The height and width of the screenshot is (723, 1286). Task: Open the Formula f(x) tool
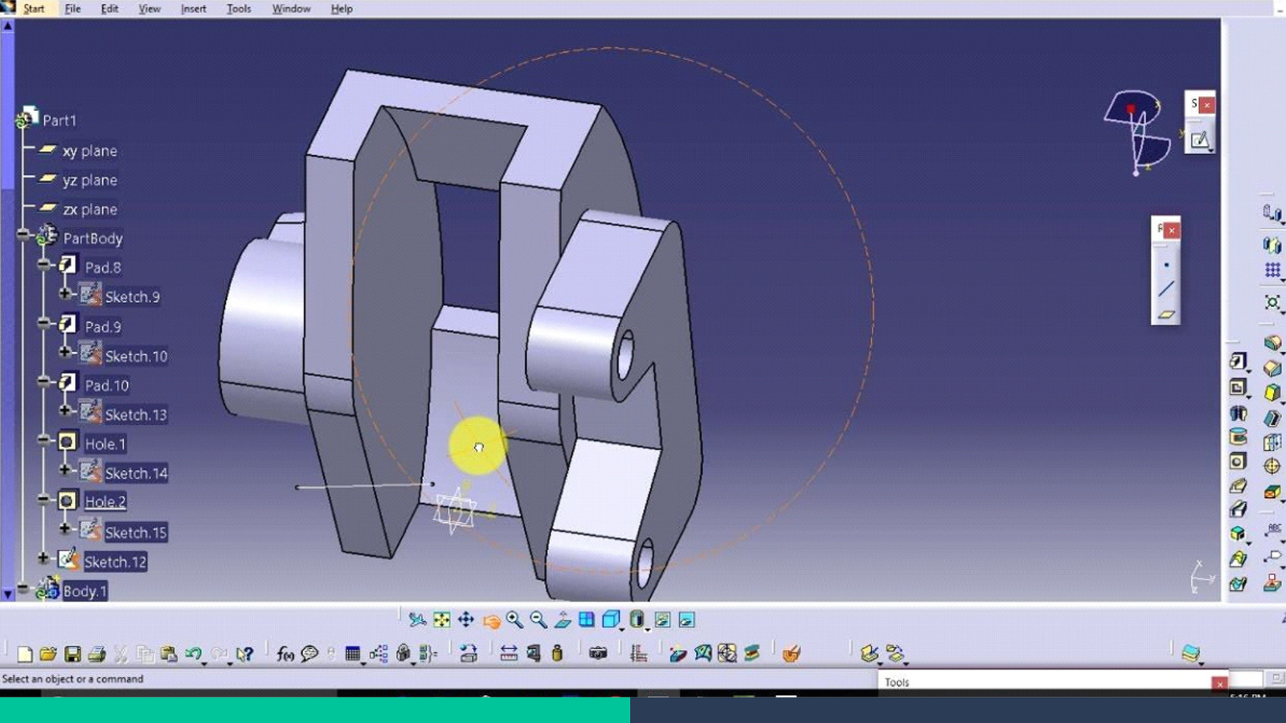tap(285, 654)
